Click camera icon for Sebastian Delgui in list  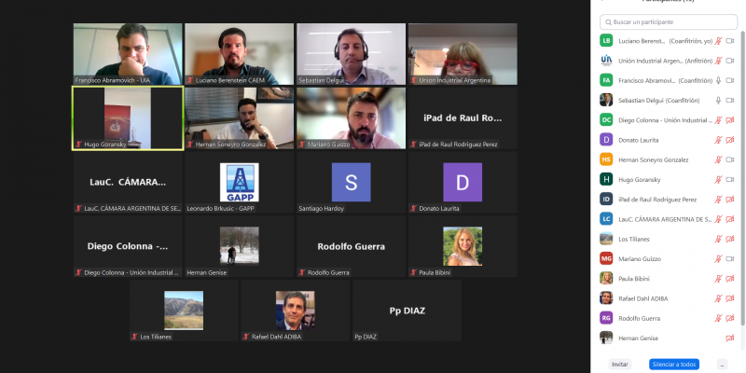pyautogui.click(x=730, y=101)
